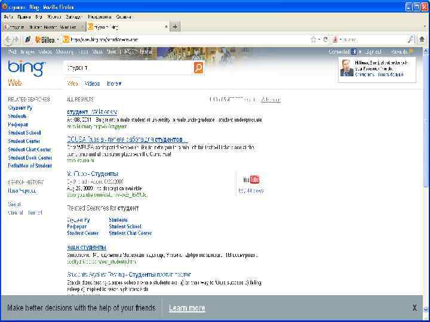The width and height of the screenshot is (430, 322).
Task: Expand the dropdown arrow beside Facebook icon
Action: (360, 51)
